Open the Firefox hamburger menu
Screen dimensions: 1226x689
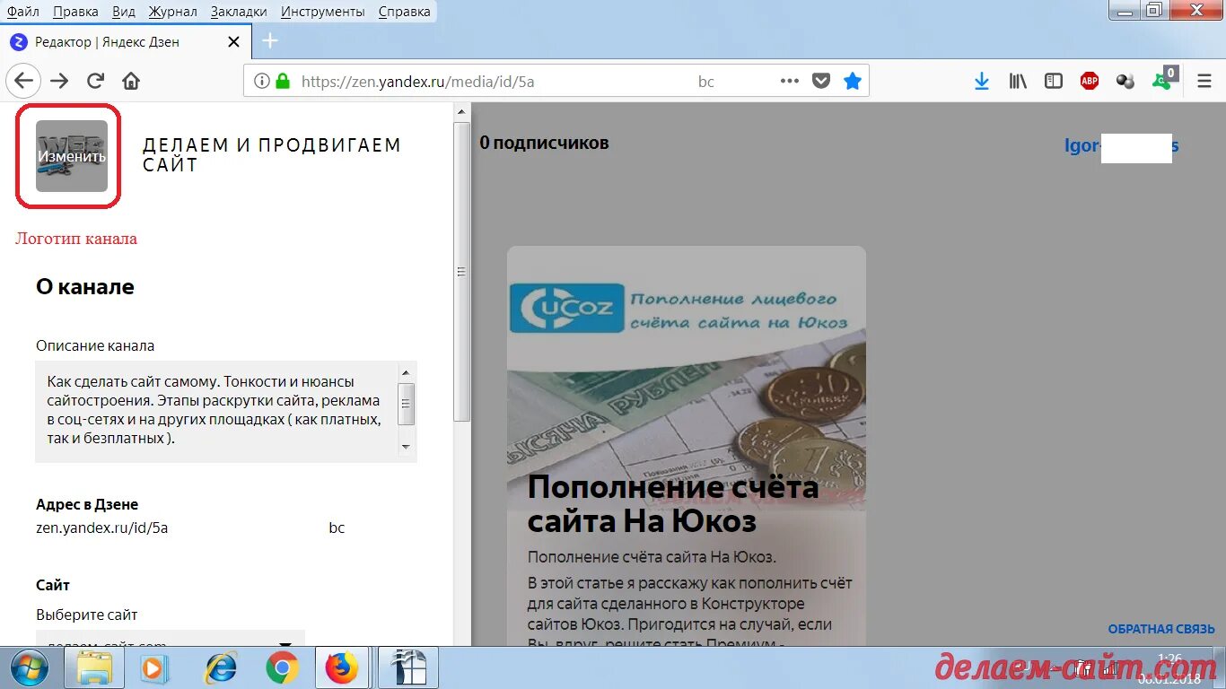[1204, 81]
